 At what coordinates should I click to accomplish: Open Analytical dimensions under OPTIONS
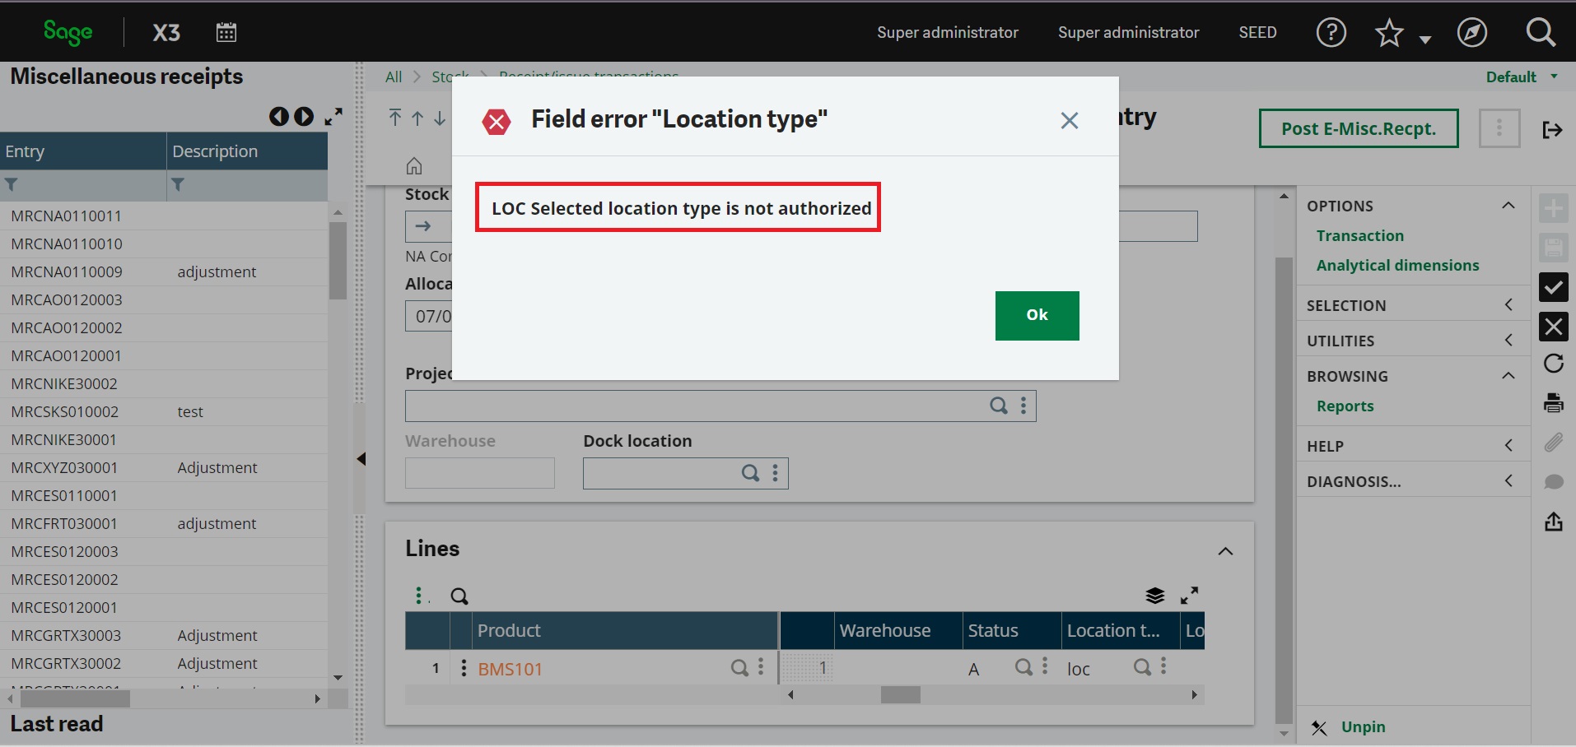point(1398,265)
